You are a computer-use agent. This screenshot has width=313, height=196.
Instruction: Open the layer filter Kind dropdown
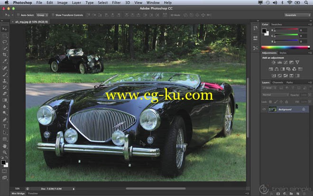click(x=269, y=88)
